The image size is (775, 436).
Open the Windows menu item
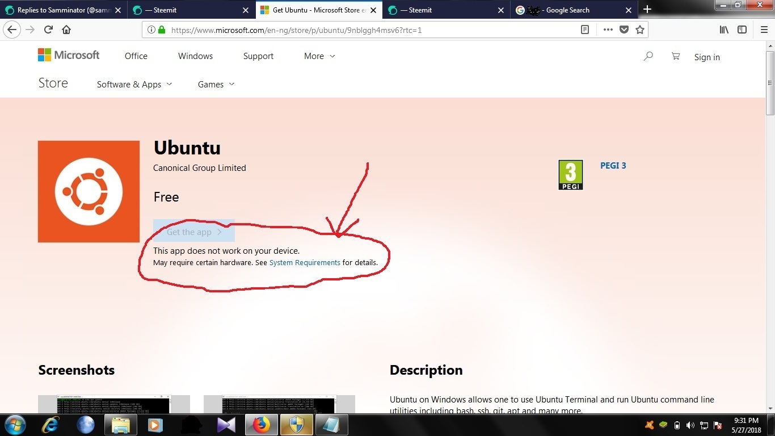point(195,56)
